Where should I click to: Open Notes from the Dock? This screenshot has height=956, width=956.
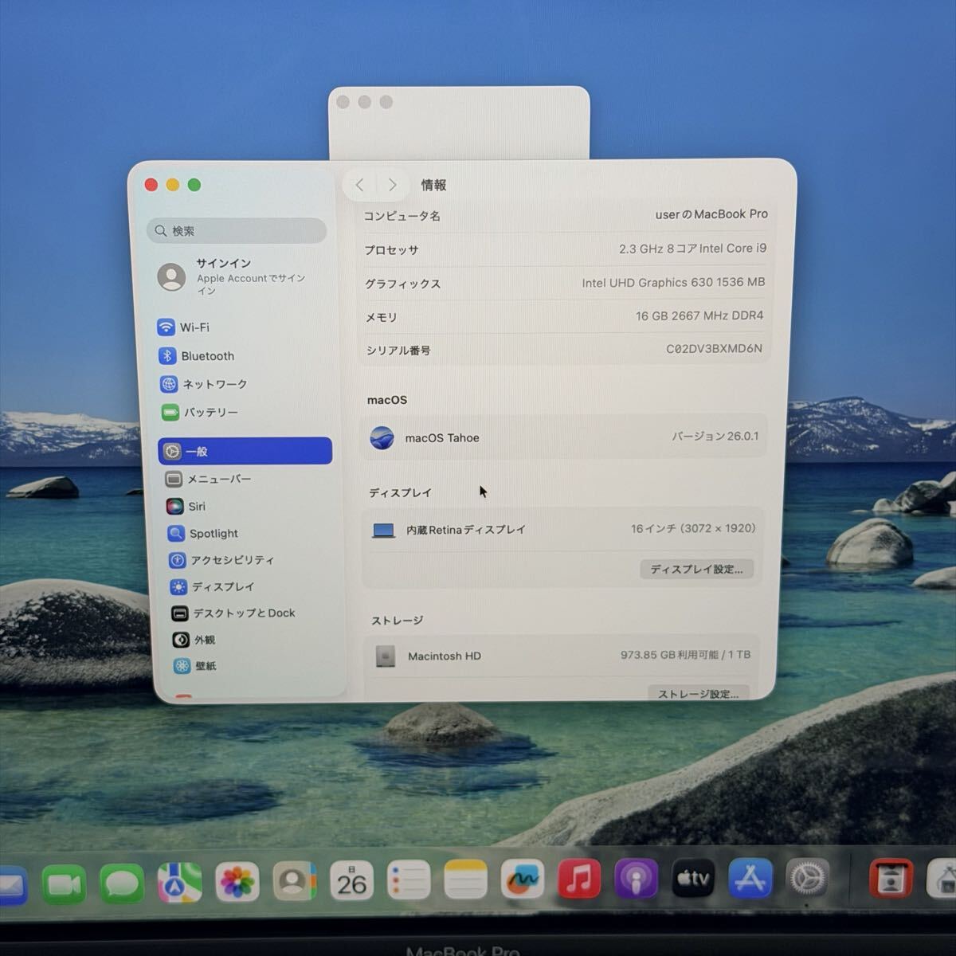(465, 880)
